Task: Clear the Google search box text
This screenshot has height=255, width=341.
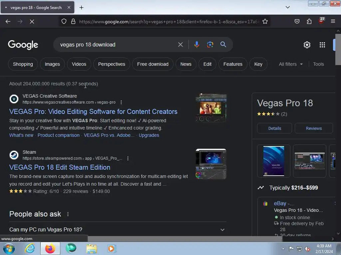Action: click(180, 45)
